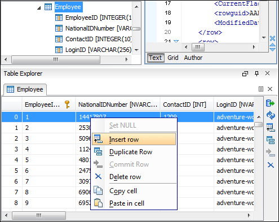Screen dimensions: 279x222
Task: Click the EmployeeID column icon in tree
Action: (59, 18)
